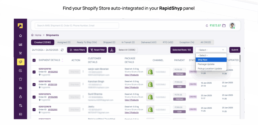
Task: Uncheck the checkbox for shipment S2501229274
Action: tap(34, 97)
